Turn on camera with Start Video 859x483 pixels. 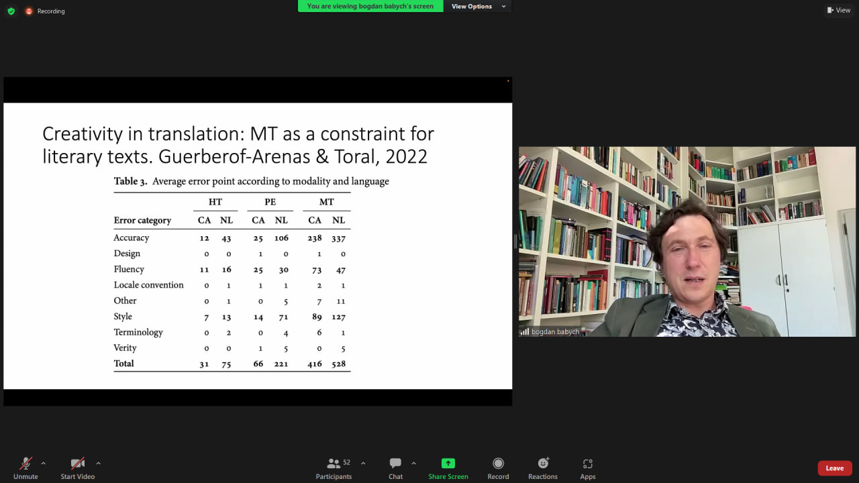pos(77,468)
